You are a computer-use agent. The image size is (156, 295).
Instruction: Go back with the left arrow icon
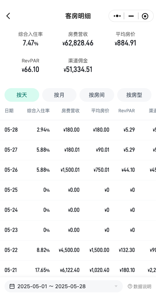click(x=8, y=16)
